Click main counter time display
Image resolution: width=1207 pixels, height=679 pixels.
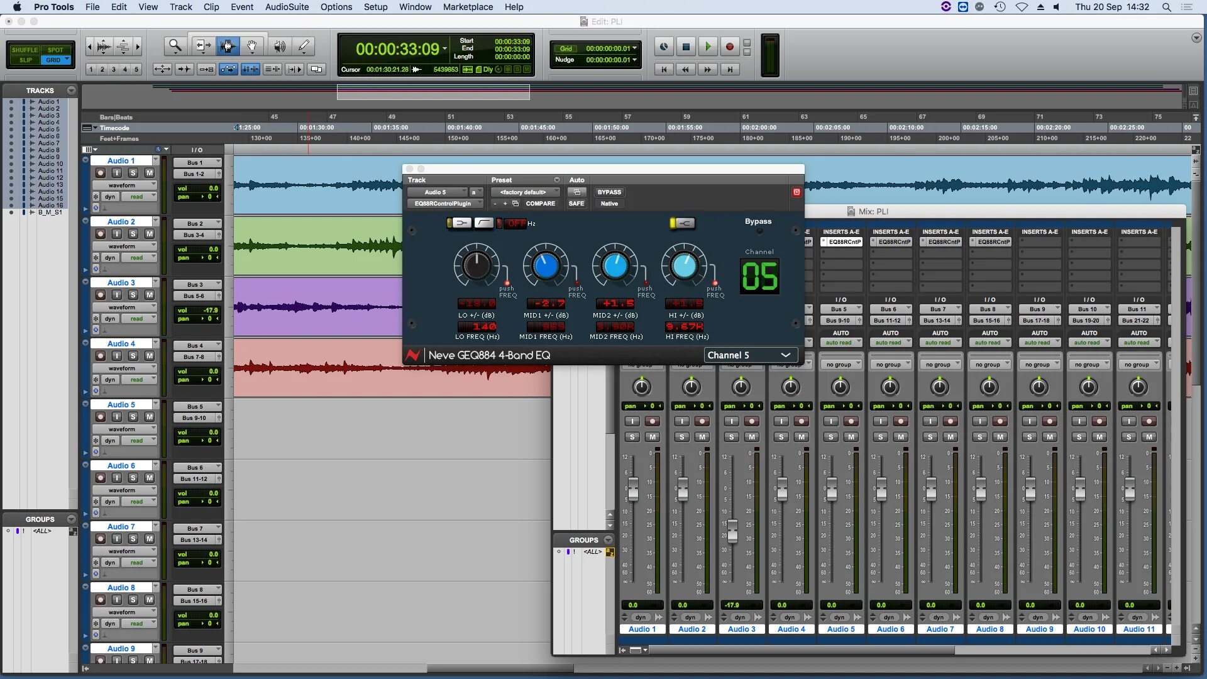pos(397,49)
